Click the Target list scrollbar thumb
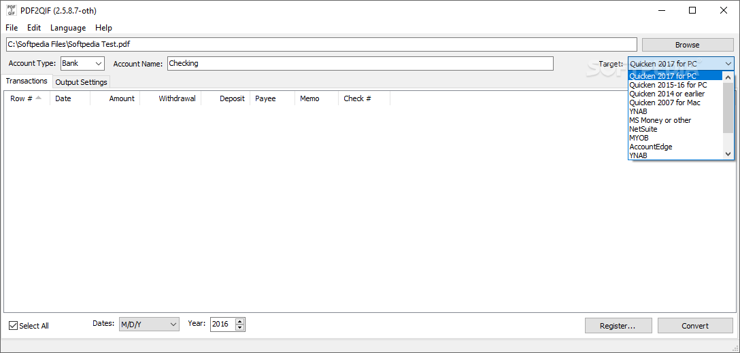740x353 pixels. (728, 107)
